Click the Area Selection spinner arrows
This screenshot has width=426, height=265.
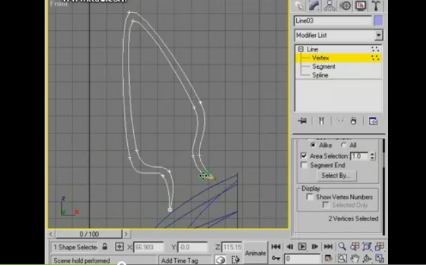[373, 156]
